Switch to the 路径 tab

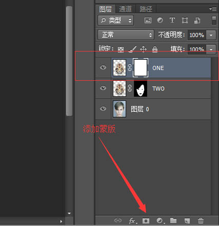tap(146, 9)
